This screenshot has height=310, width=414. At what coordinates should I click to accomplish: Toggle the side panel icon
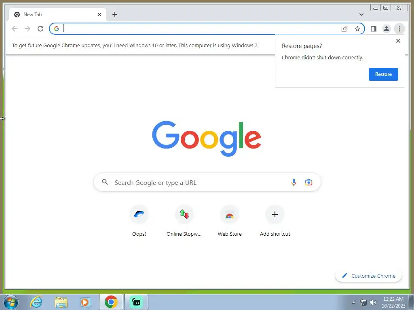pyautogui.click(x=373, y=29)
